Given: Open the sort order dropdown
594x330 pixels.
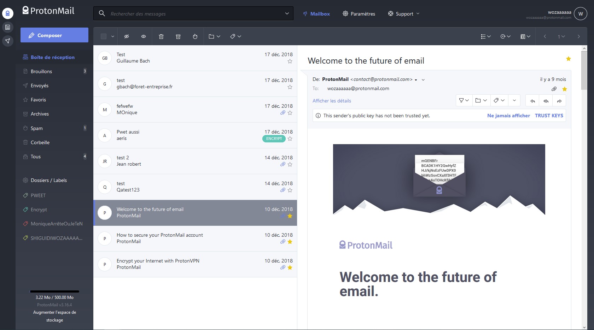Looking at the screenshot, I should coord(486,36).
